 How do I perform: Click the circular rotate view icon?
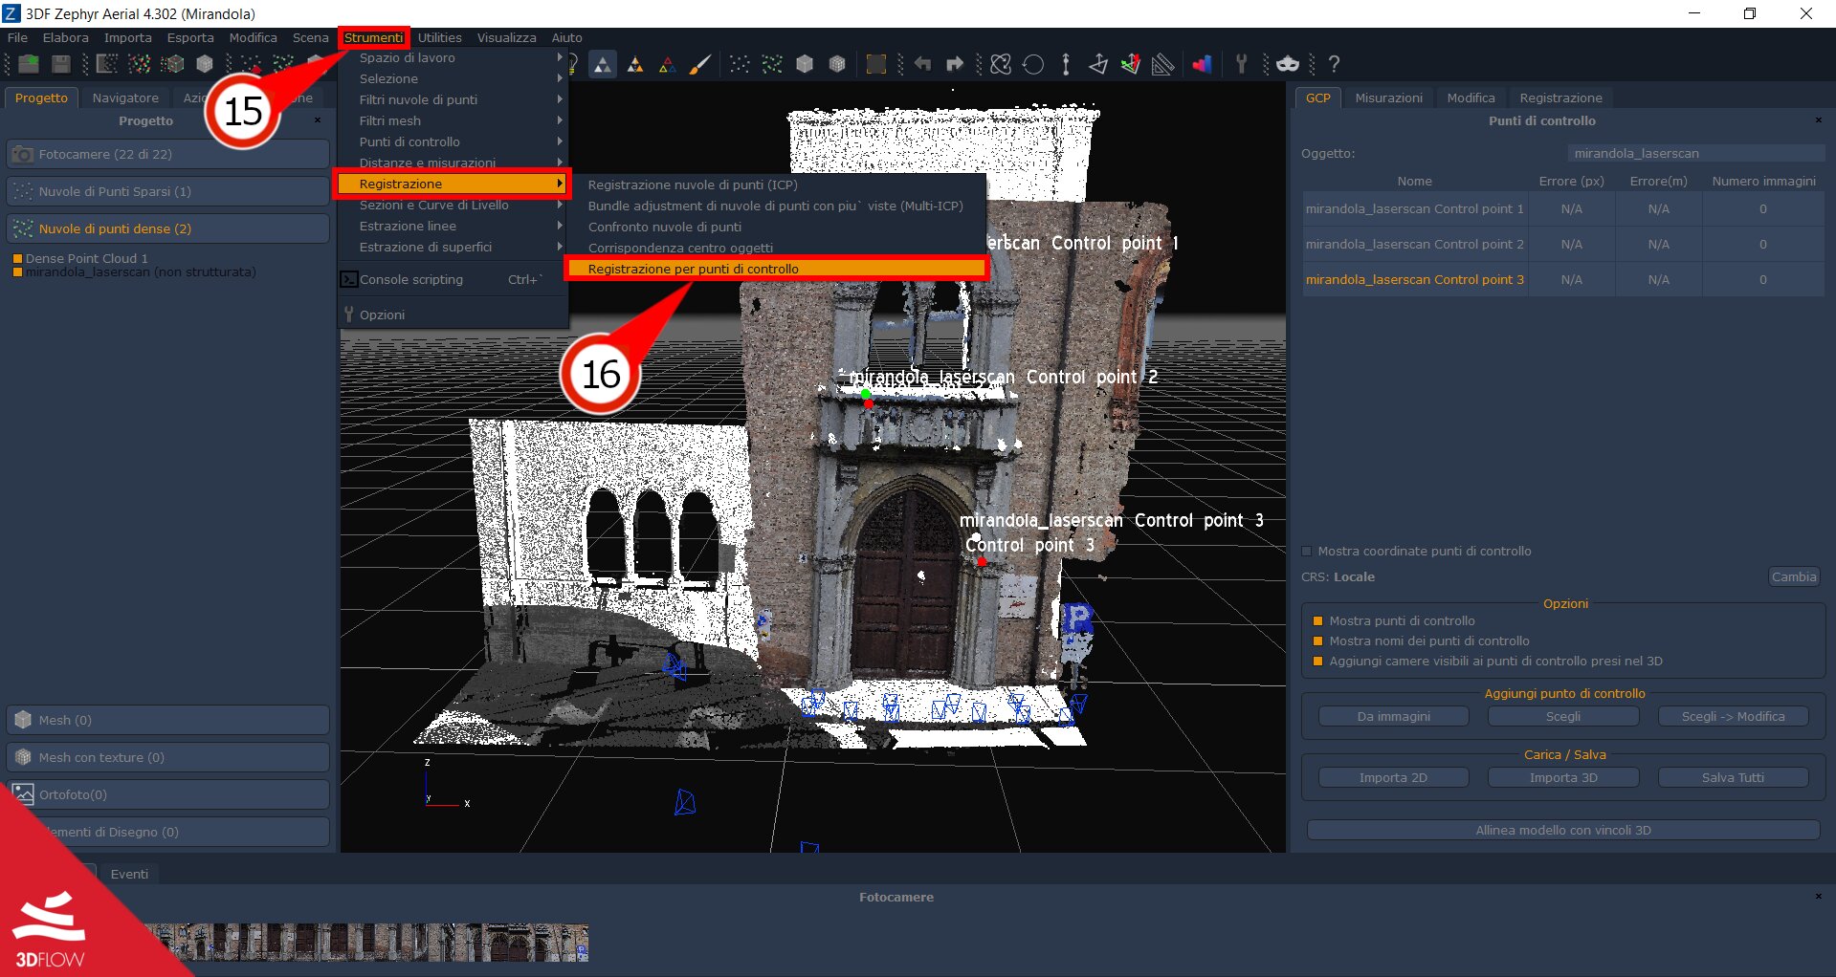pos(1033,64)
